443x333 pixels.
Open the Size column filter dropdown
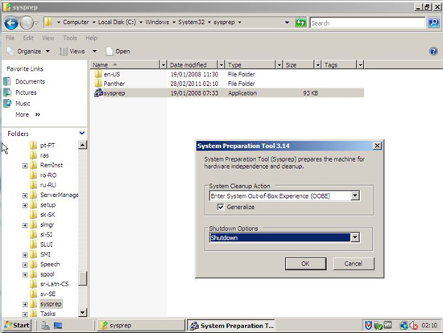point(318,65)
